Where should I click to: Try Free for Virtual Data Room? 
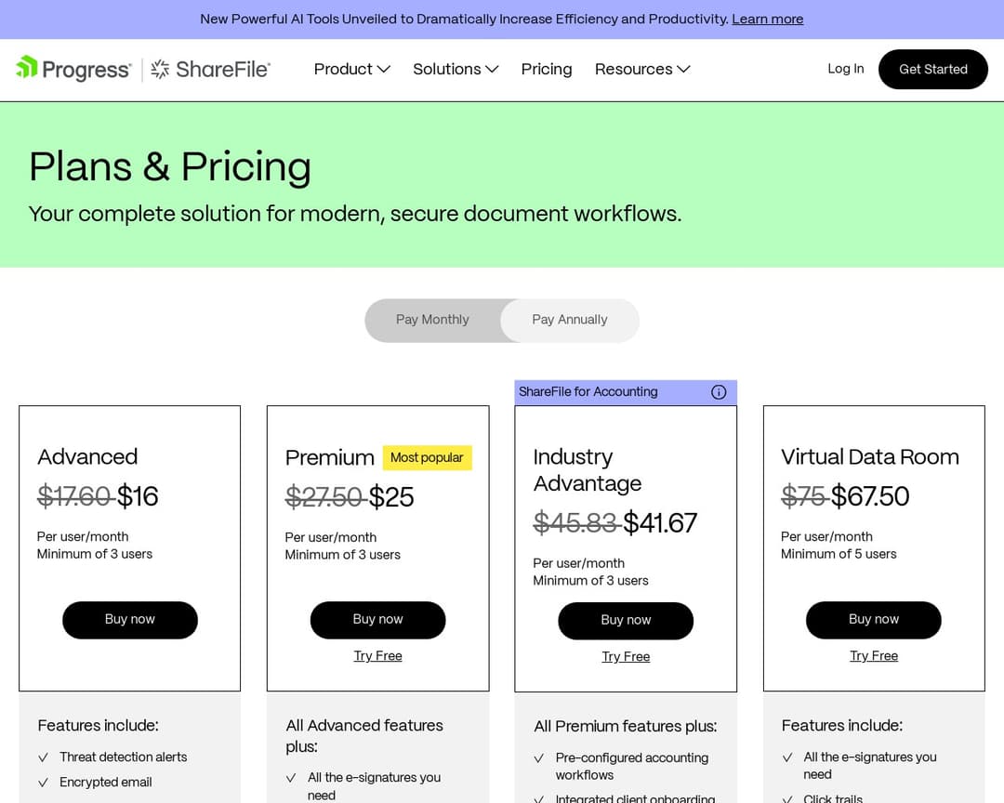tap(873, 656)
